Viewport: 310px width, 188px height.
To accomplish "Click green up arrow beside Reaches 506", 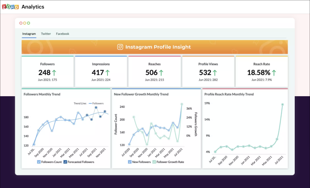I will (x=161, y=73).
